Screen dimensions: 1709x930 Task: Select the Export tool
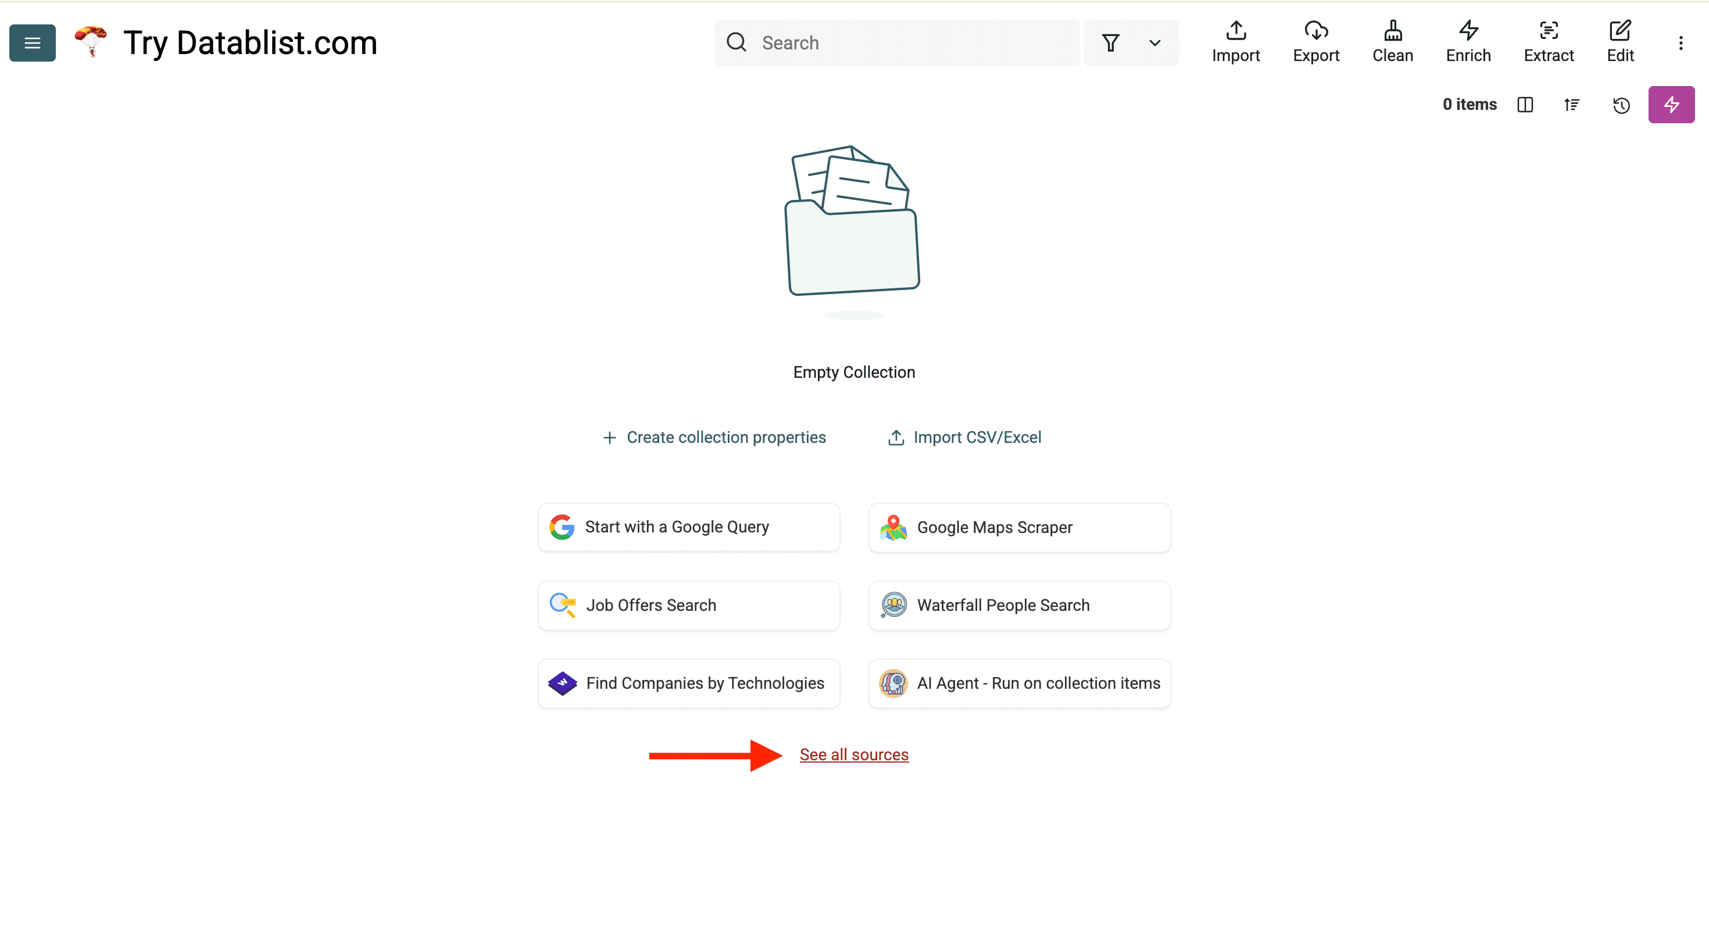[1316, 42]
